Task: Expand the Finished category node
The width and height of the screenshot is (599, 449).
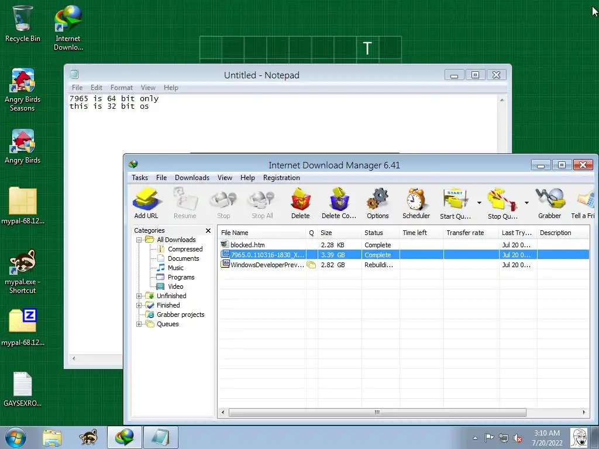Action: point(139,305)
